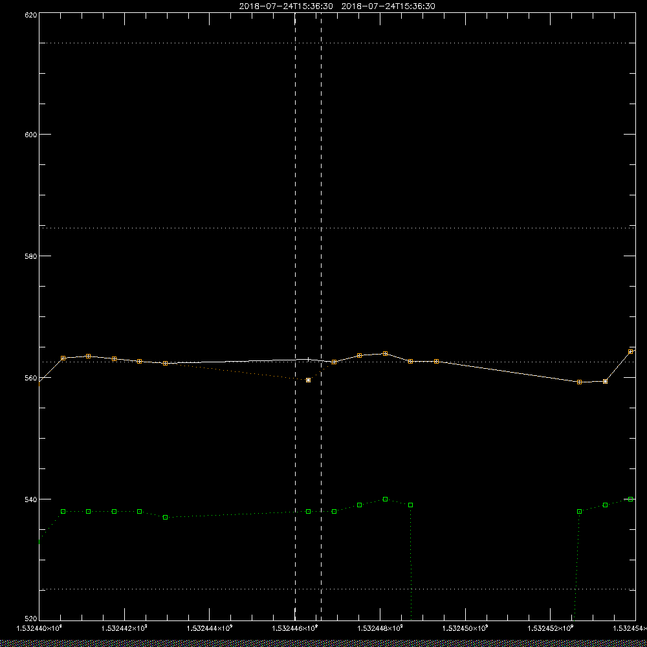Image resolution: width=647 pixels, height=647 pixels.
Task: Click the left 2018-07-24T15:36:30 timestamp title
Action: (286, 6)
